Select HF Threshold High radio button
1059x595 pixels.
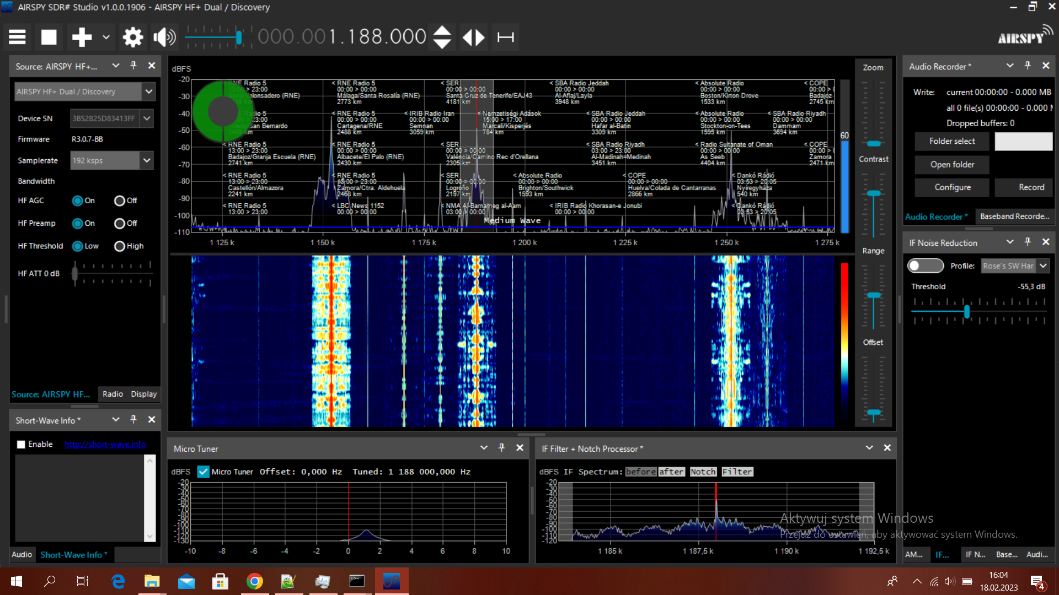(120, 246)
